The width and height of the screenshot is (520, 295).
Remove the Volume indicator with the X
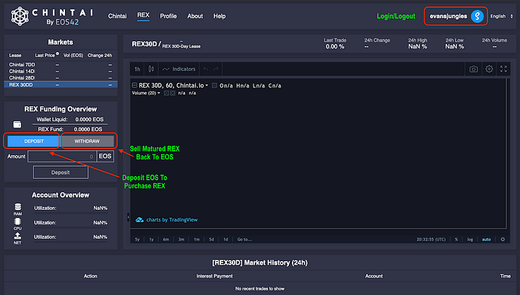[173, 93]
